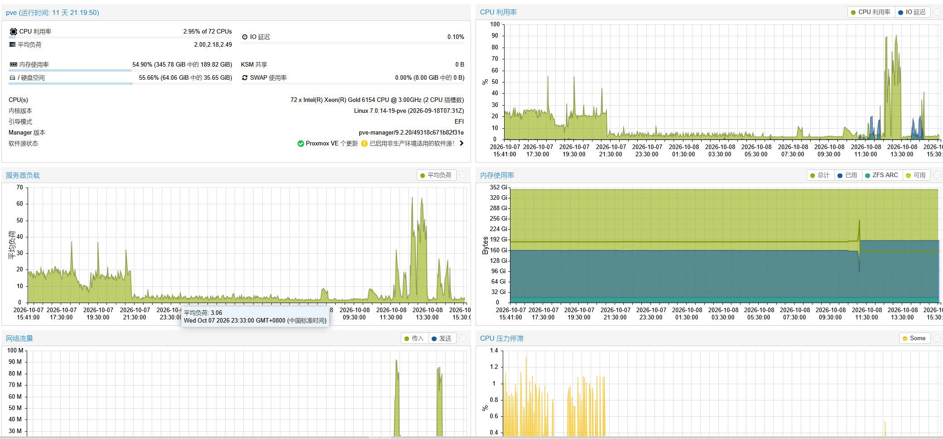Click the green checkmark icon for Proxmox VE 个更新

pyautogui.click(x=300, y=144)
